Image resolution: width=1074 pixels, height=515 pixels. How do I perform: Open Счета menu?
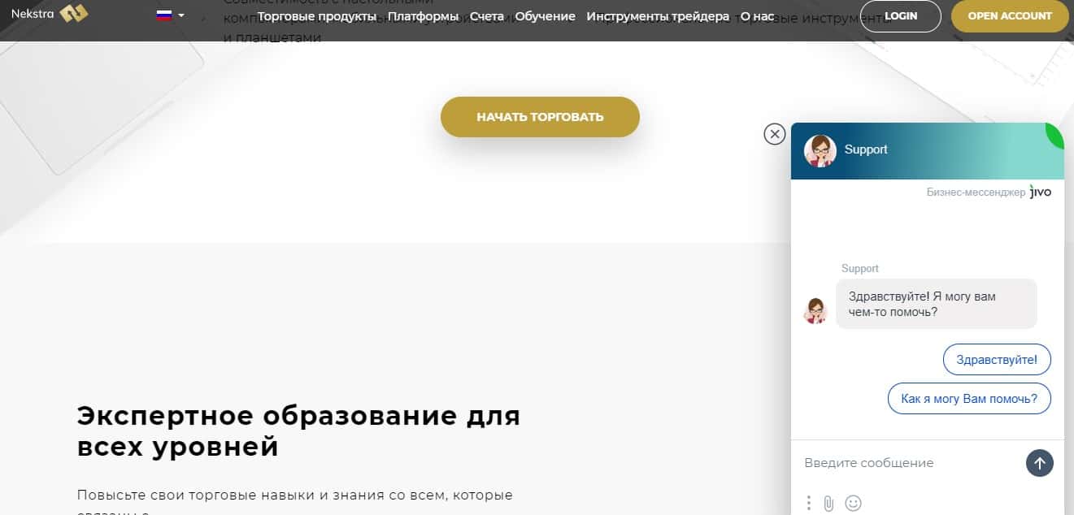487,15
